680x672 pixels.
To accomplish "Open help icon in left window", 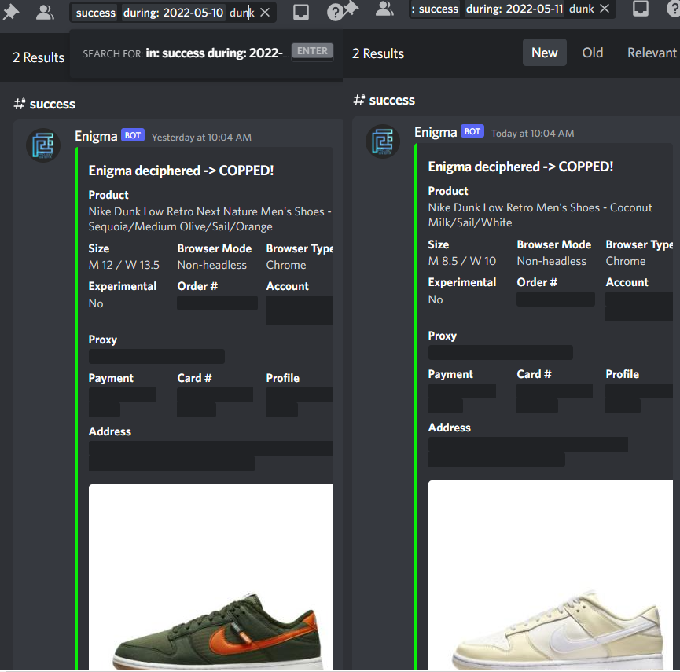I will point(334,13).
